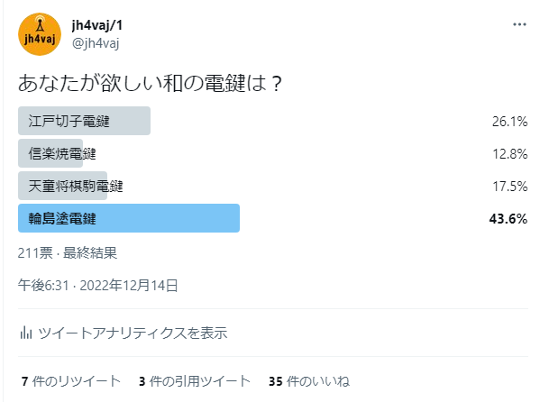Open the tweet timestamp 午後6:31 2022年12月14日
This screenshot has width=540, height=402.
[97, 285]
